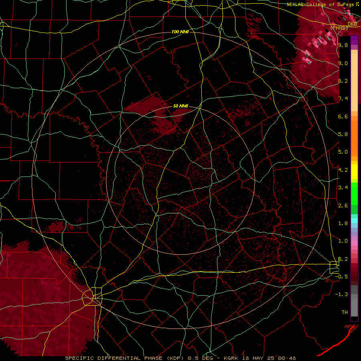Click the 0.2 value on the scale
361x361 pixels.
tap(343, 259)
